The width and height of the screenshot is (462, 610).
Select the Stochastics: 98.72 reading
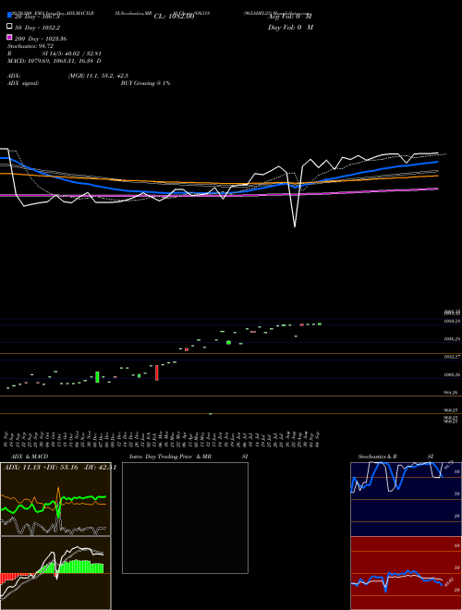coord(30,46)
